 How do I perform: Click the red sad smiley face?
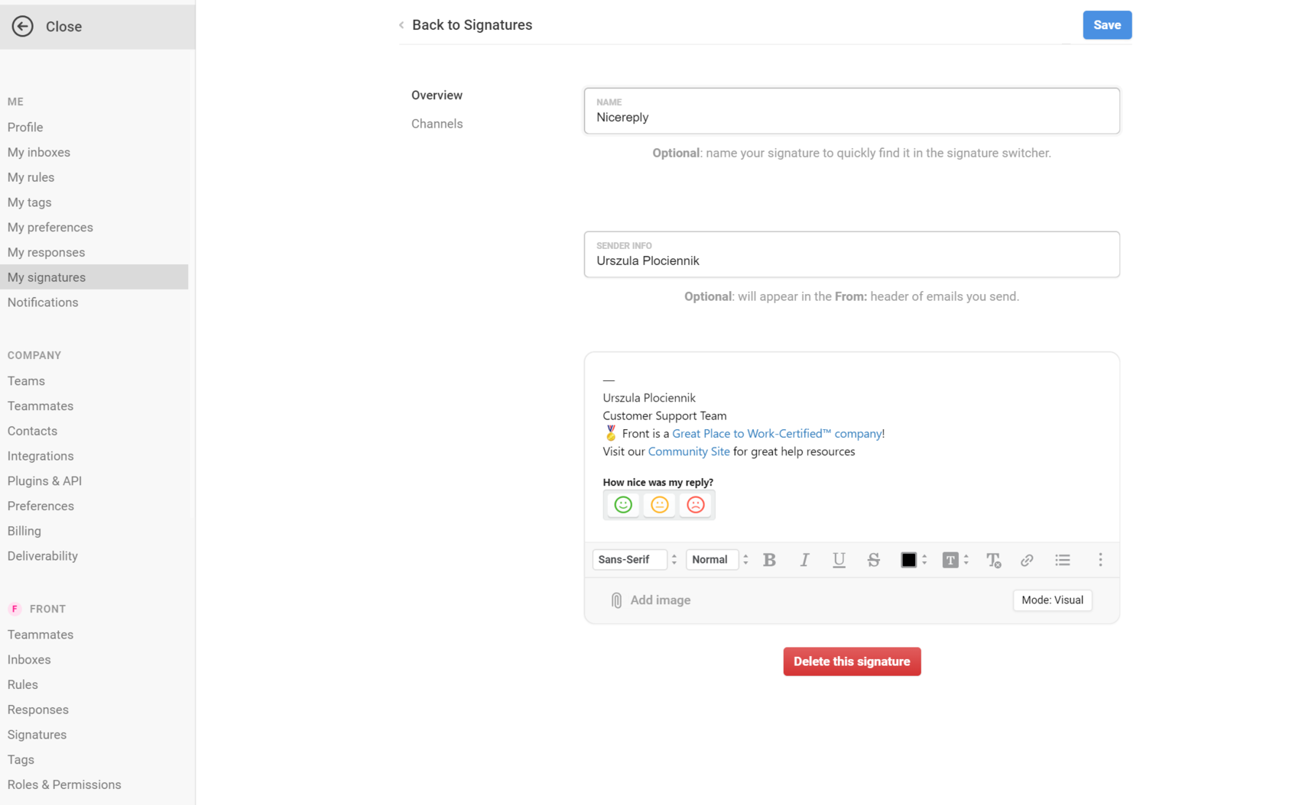696,505
